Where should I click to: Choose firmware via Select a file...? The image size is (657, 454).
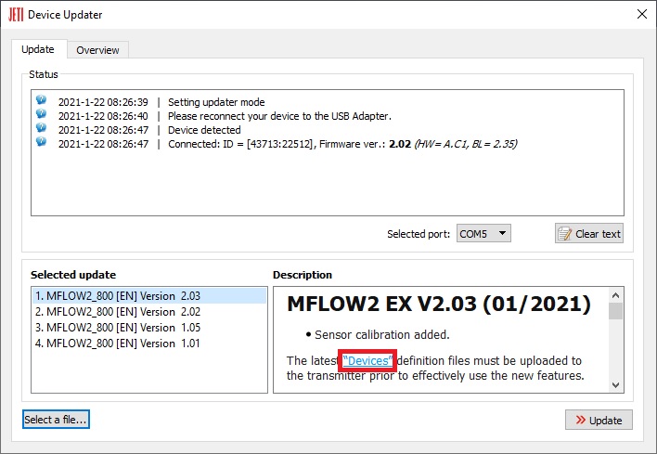point(56,420)
